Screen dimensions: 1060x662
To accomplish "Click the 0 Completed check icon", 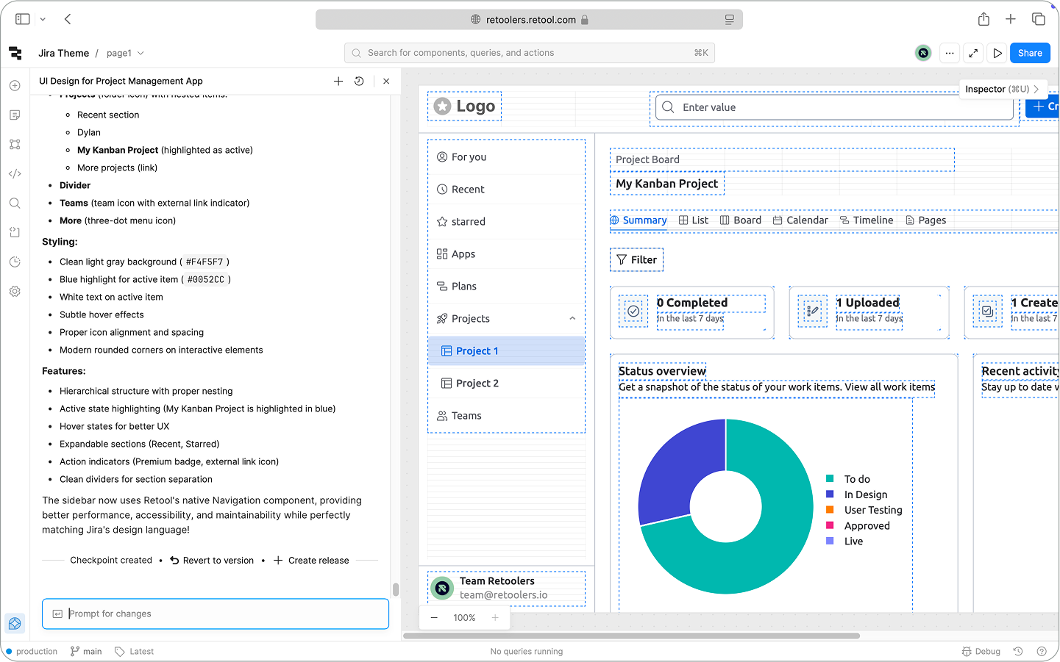I will coord(633,312).
